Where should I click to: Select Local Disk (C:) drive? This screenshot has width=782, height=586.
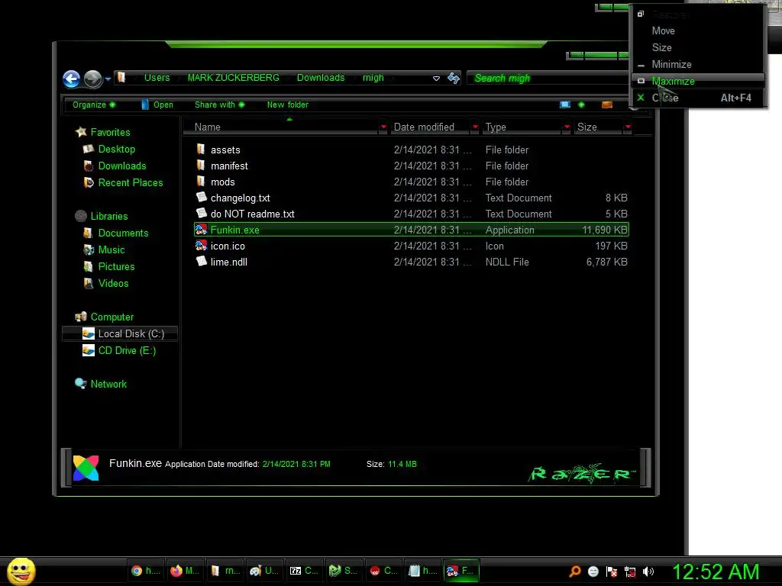[120, 334]
